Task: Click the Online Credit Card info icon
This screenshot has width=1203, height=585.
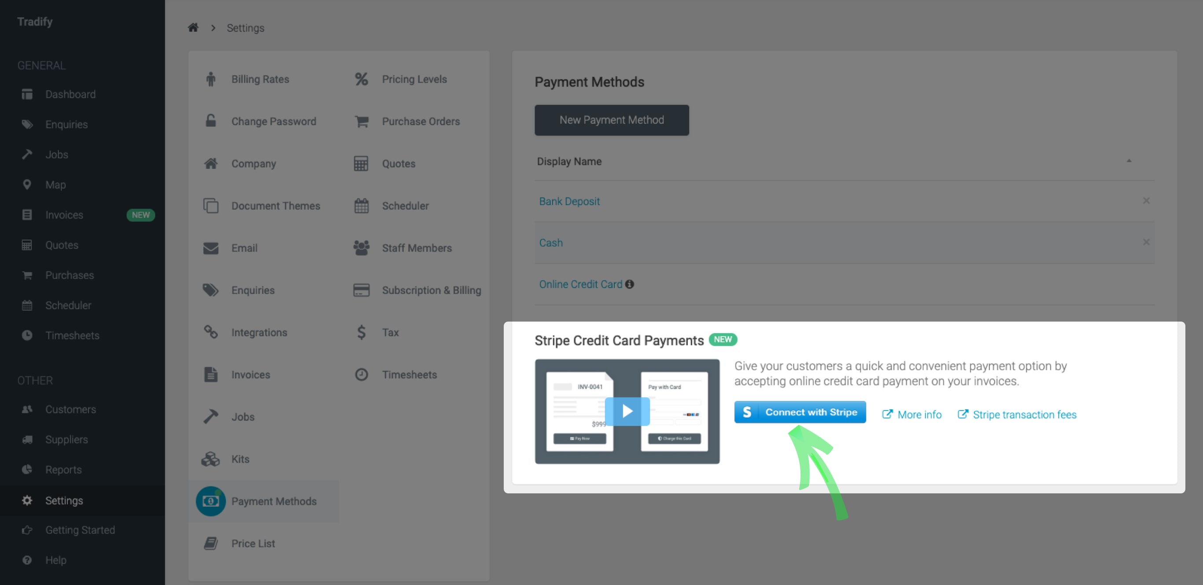Action: pos(630,284)
